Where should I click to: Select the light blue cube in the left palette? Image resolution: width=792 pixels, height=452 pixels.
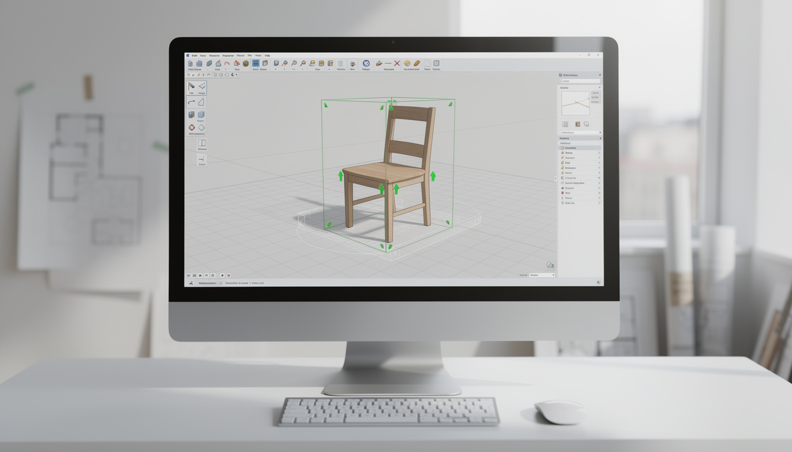point(201,114)
